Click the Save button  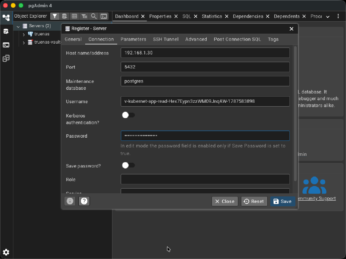(283, 201)
